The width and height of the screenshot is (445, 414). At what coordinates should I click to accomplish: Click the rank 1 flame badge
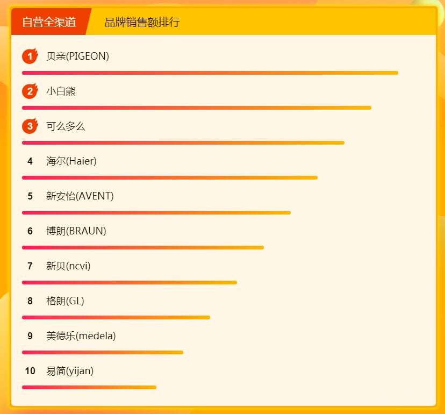[30, 56]
